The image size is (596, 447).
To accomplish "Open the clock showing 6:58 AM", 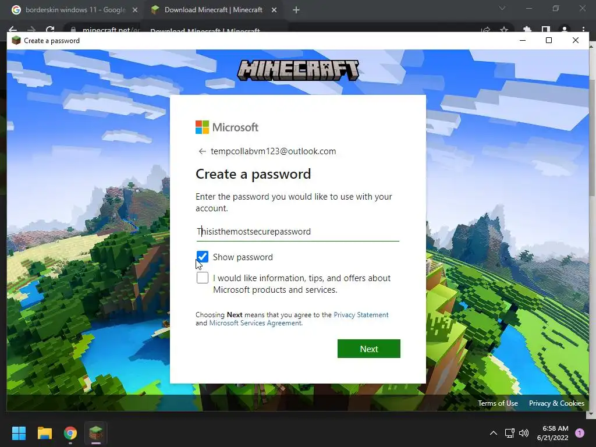I will point(553,433).
